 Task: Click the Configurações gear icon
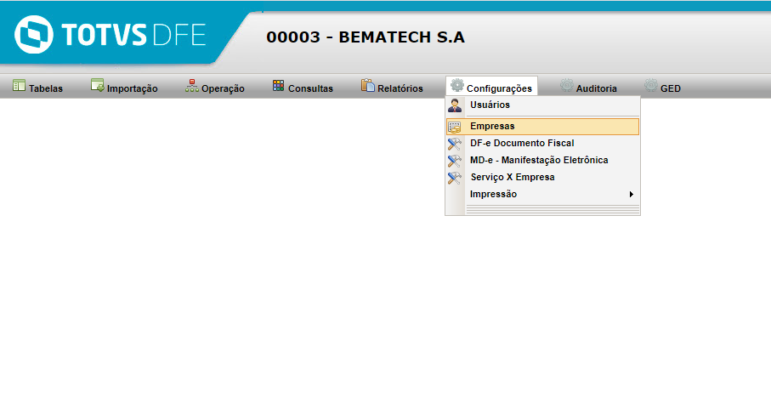[x=457, y=86]
